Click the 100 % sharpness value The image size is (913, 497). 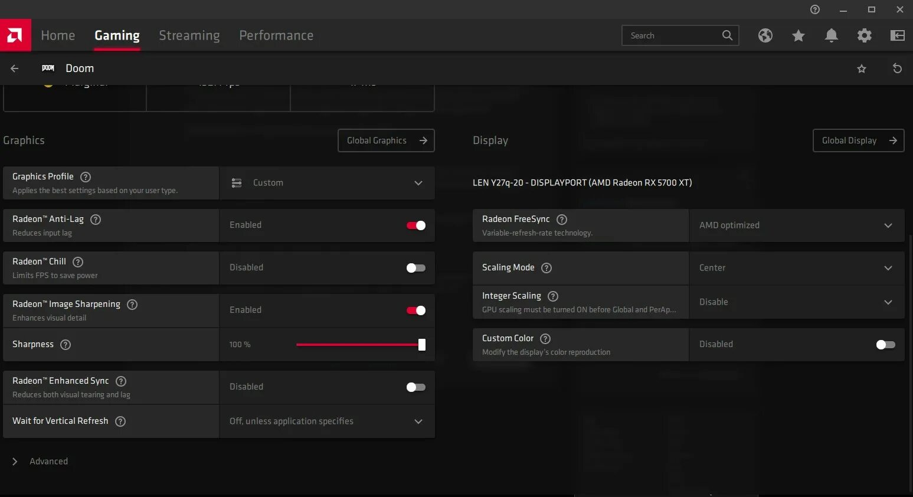point(240,345)
